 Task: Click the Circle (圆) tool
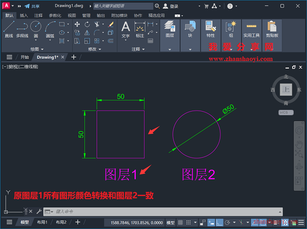tap(36, 29)
